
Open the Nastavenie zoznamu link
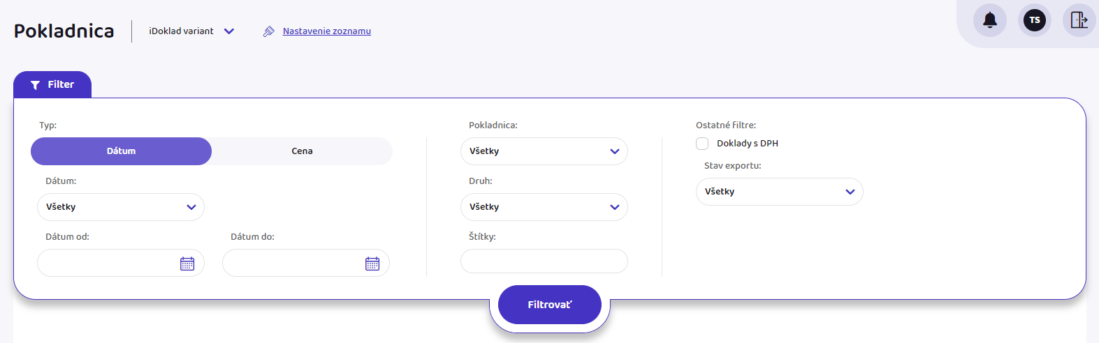[326, 31]
